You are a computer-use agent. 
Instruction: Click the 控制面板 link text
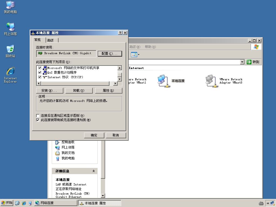click(68, 142)
